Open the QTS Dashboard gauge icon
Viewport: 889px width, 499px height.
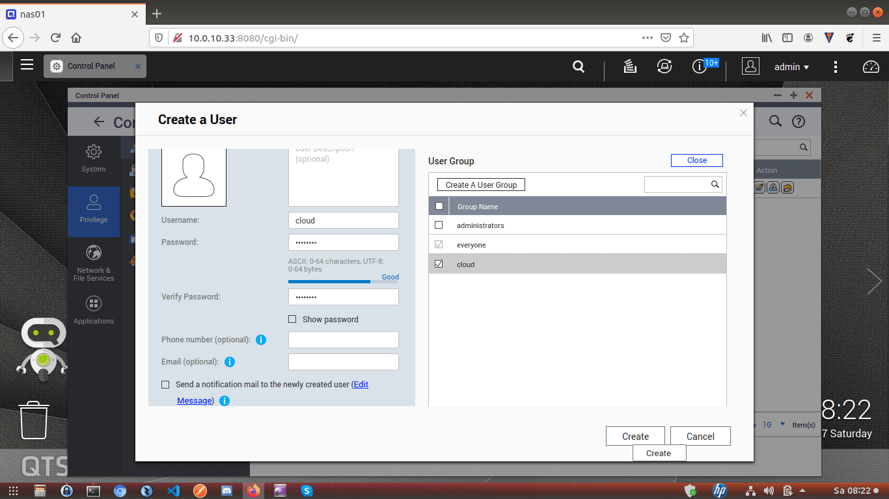(x=871, y=66)
